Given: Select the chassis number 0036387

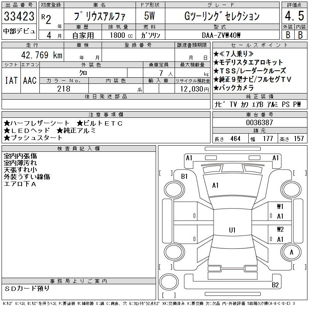Looking at the screenshot, I should (260, 122).
